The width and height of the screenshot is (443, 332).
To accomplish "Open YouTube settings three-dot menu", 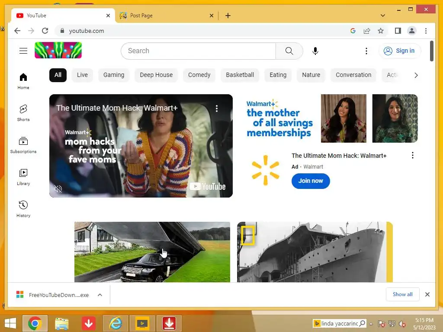I will 366,51.
